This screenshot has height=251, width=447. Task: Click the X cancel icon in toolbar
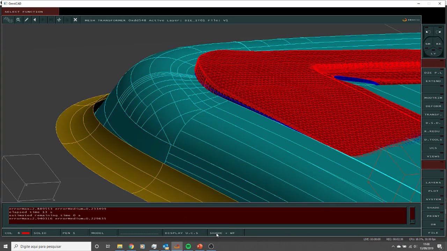pyautogui.click(x=75, y=20)
